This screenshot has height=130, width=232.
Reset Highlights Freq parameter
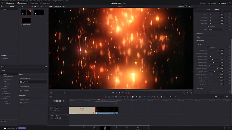tap(230, 50)
